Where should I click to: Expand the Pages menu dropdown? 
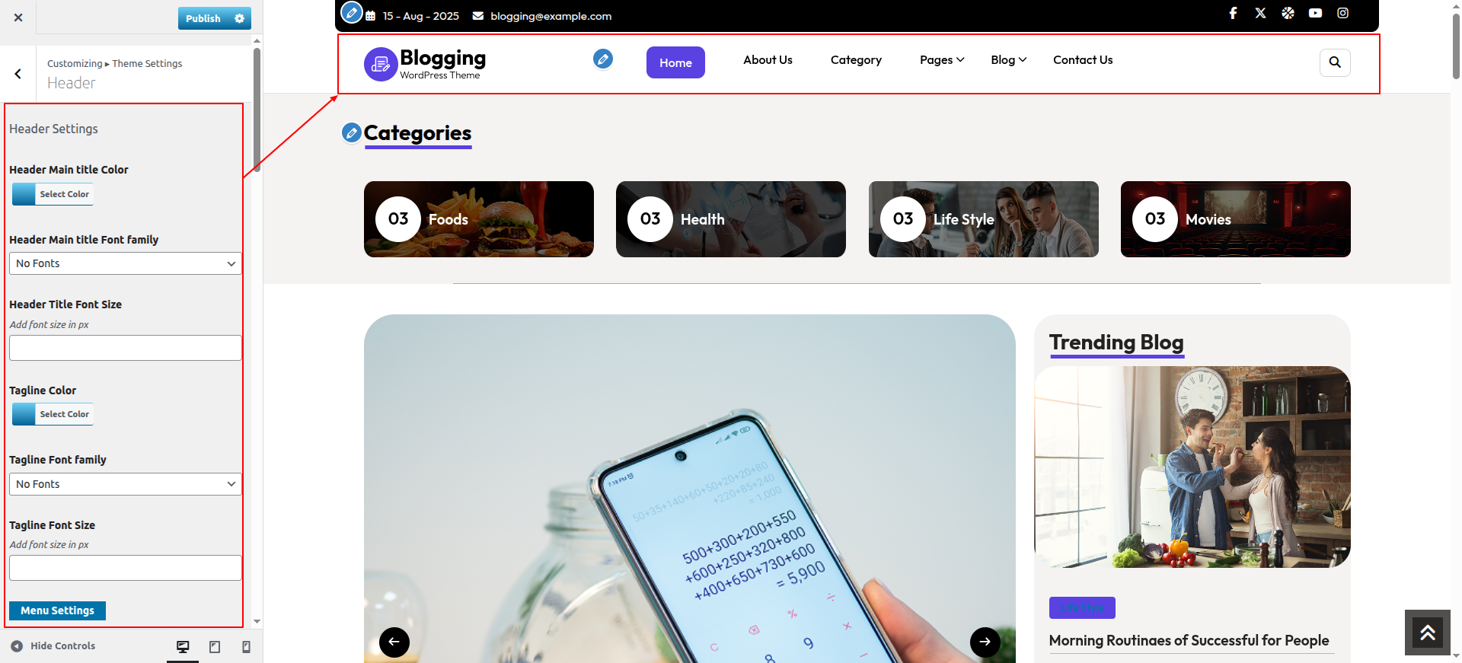click(942, 60)
